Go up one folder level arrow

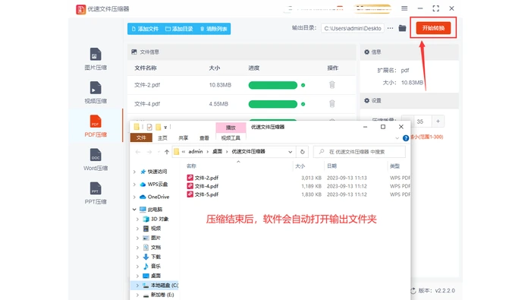pos(167,152)
